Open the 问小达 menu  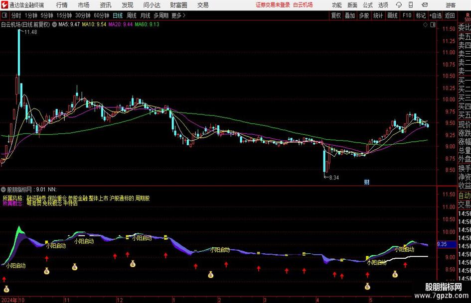[x=152, y=5]
